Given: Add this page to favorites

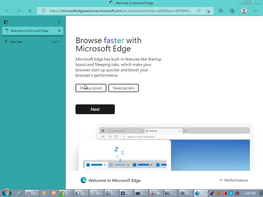Looking at the screenshot, I should point(208,11).
